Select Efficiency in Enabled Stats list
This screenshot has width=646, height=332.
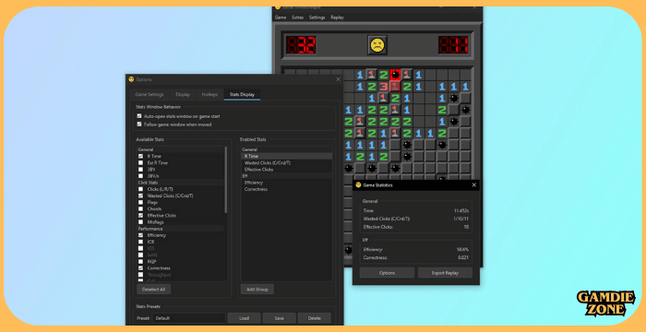[286, 183]
